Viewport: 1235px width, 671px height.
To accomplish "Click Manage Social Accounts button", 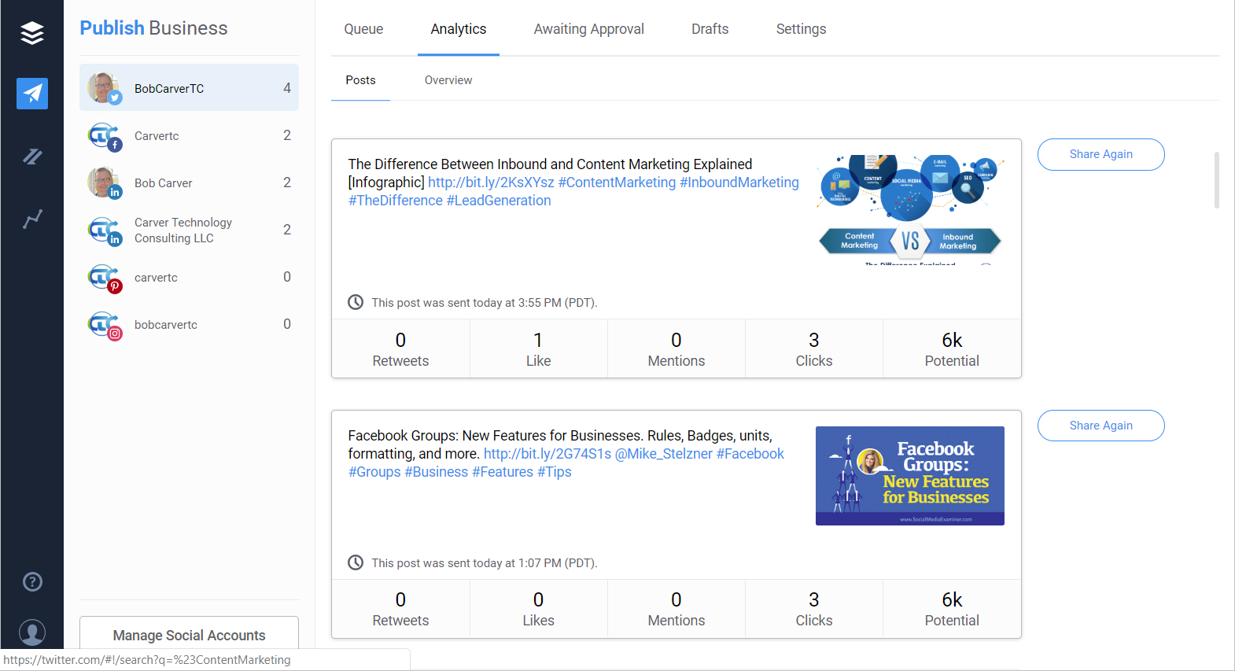I will tap(189, 635).
